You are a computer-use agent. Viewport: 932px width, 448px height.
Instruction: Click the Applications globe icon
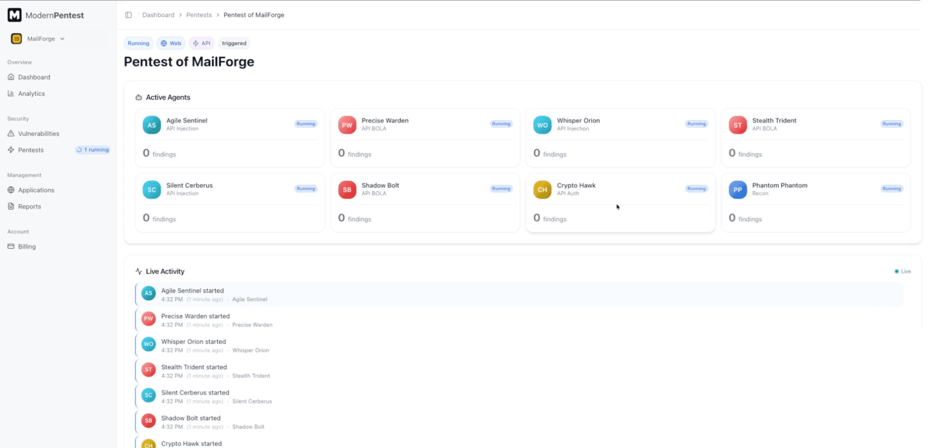coord(11,190)
